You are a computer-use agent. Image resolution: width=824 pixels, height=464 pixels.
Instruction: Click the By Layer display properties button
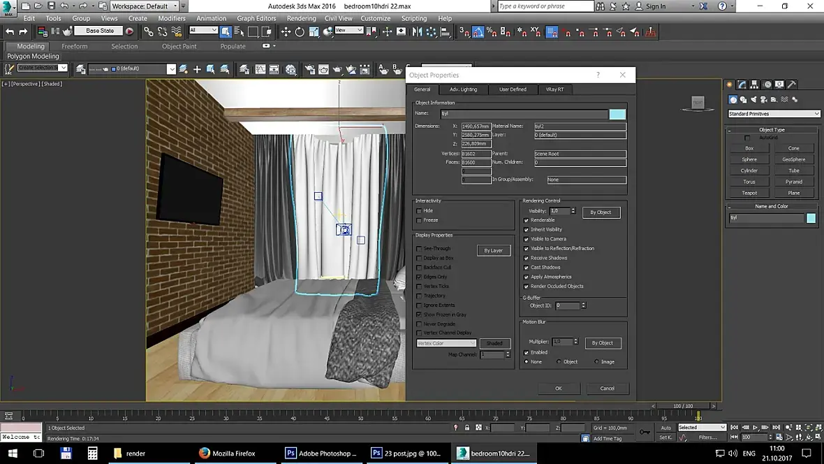pyautogui.click(x=494, y=250)
